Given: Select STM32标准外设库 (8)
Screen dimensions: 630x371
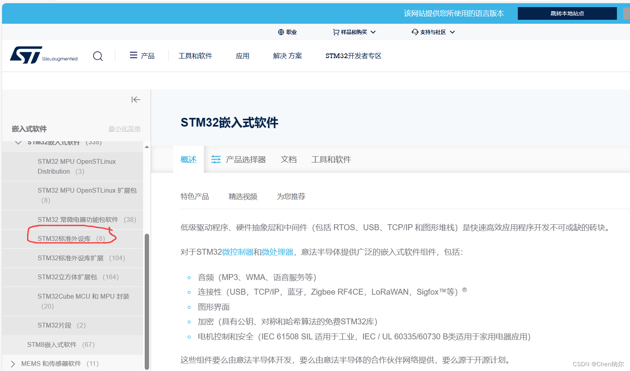Looking at the screenshot, I should pos(73,238).
